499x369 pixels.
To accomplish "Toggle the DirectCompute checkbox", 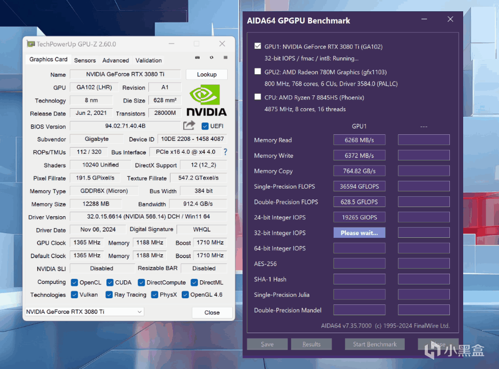I will (141, 282).
